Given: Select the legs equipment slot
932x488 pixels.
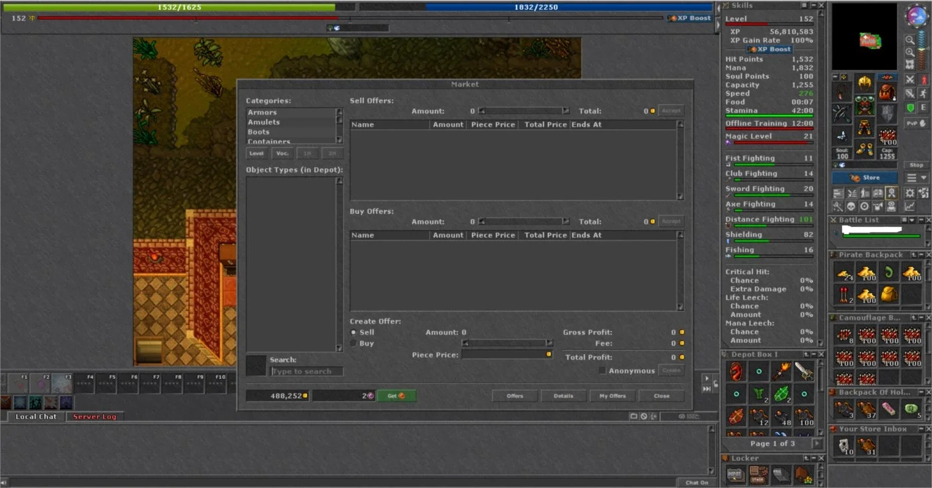Looking at the screenshot, I should point(865,127).
